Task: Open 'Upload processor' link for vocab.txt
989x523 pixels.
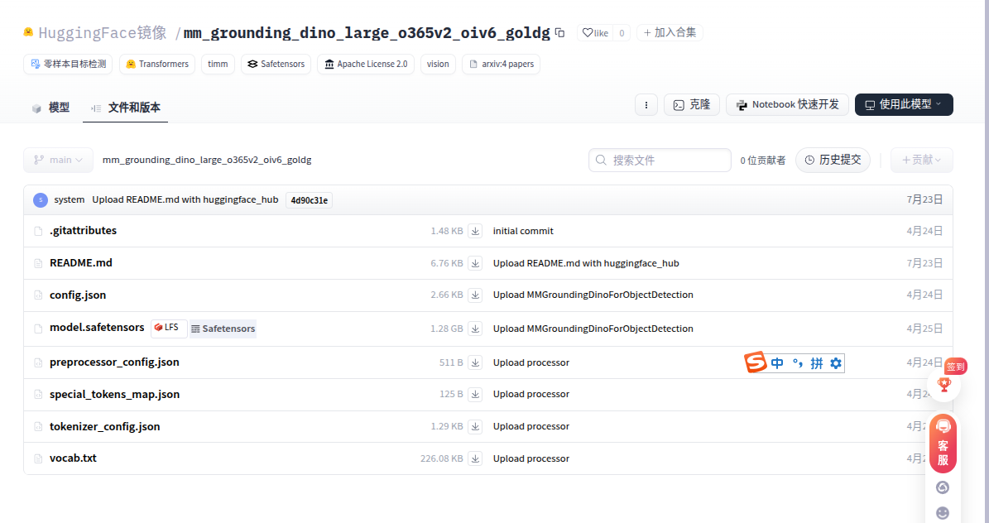Action: [x=531, y=458]
